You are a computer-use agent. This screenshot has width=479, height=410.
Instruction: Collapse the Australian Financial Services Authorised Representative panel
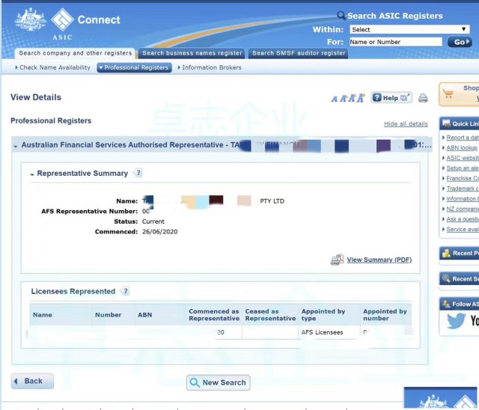coord(16,146)
